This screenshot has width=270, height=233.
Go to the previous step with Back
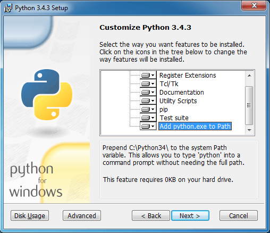151,215
